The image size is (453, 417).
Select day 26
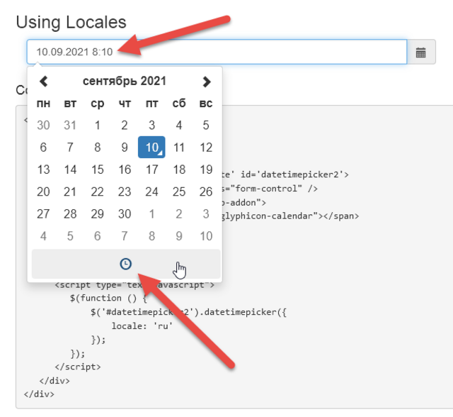tap(206, 191)
